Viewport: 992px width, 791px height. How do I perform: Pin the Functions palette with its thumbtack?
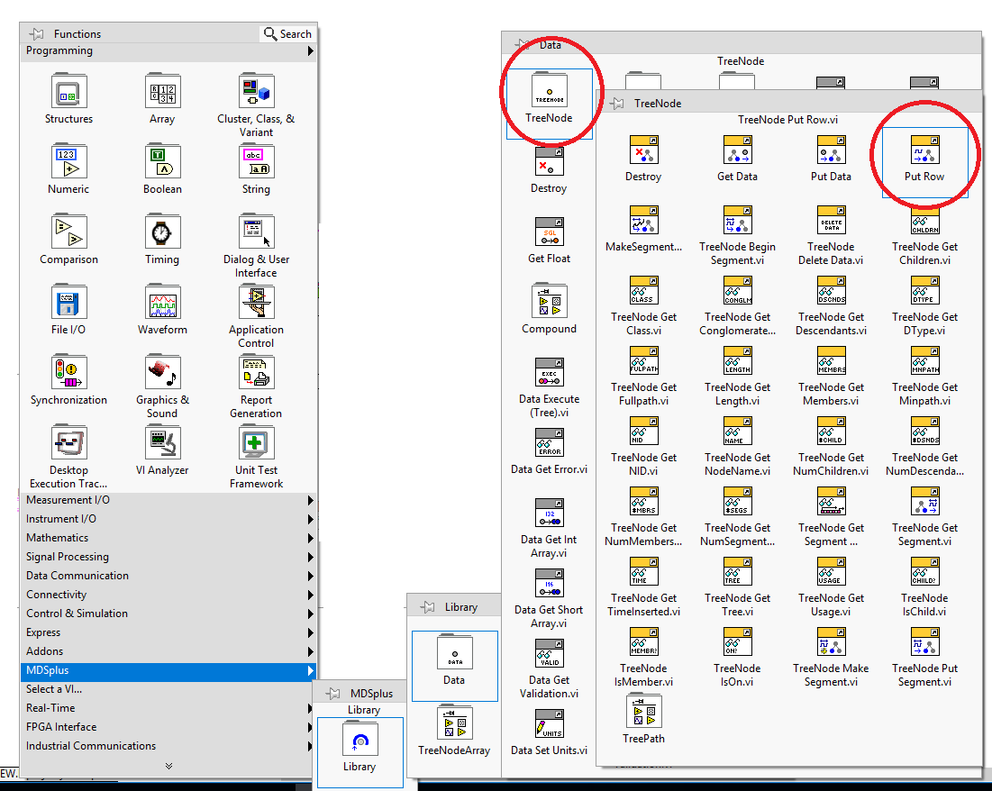(x=35, y=33)
